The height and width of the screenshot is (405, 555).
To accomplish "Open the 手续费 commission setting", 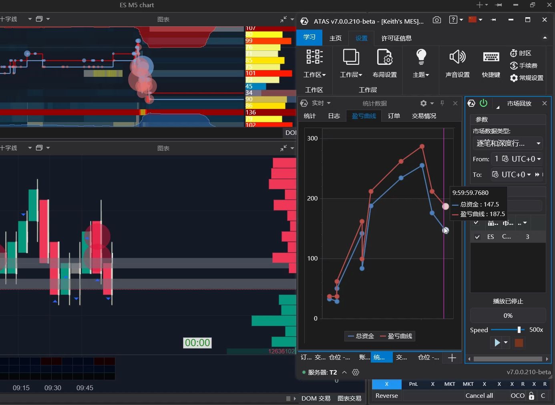I will tap(523, 66).
